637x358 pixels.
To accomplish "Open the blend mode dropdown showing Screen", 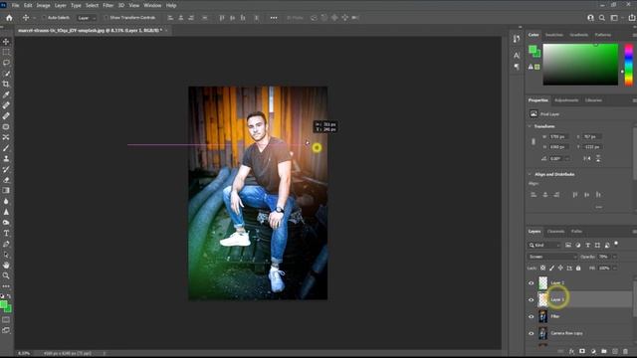I will pyautogui.click(x=552, y=257).
